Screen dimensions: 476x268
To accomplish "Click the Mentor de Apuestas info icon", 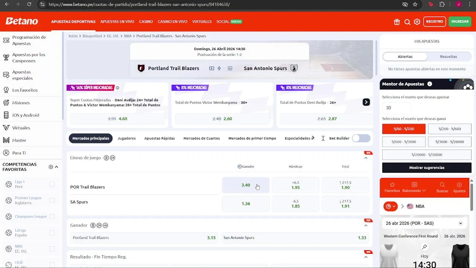I will click(x=430, y=84).
